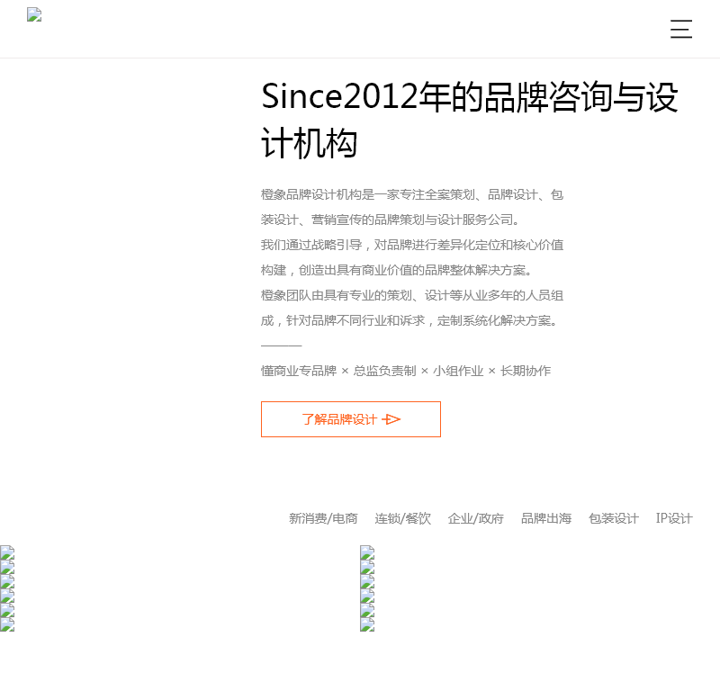Click the third image placeholder in the left column
This screenshot has height=691, width=720.
point(7,579)
